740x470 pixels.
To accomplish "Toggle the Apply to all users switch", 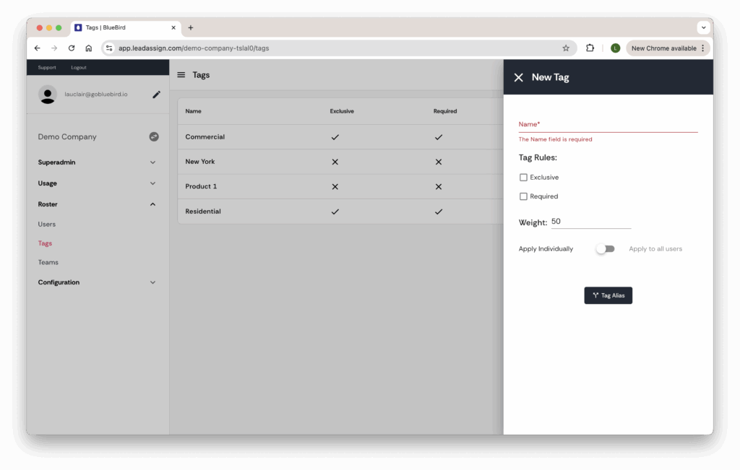I will click(x=605, y=249).
